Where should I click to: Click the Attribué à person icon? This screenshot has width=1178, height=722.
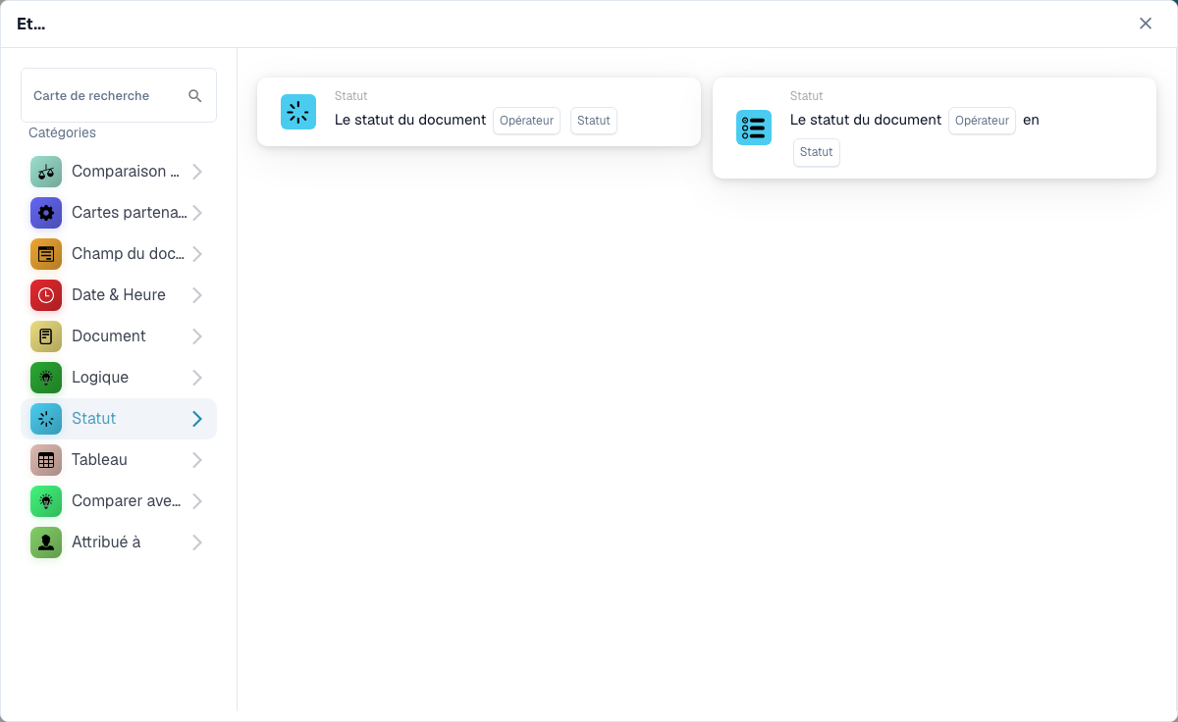[x=46, y=542]
